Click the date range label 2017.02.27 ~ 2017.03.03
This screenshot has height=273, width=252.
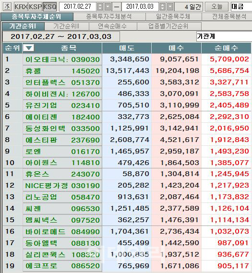(61, 36)
